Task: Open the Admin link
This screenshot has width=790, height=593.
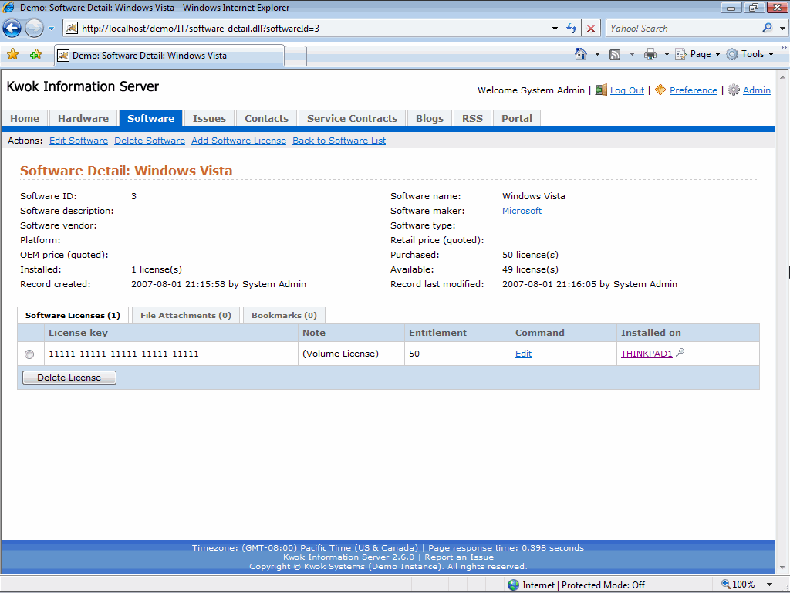Action: click(x=757, y=90)
